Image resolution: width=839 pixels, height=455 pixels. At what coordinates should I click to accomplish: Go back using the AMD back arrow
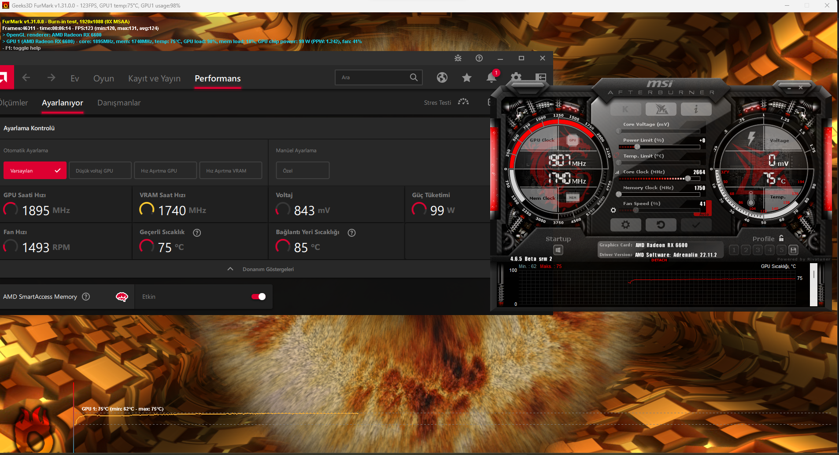pos(26,78)
